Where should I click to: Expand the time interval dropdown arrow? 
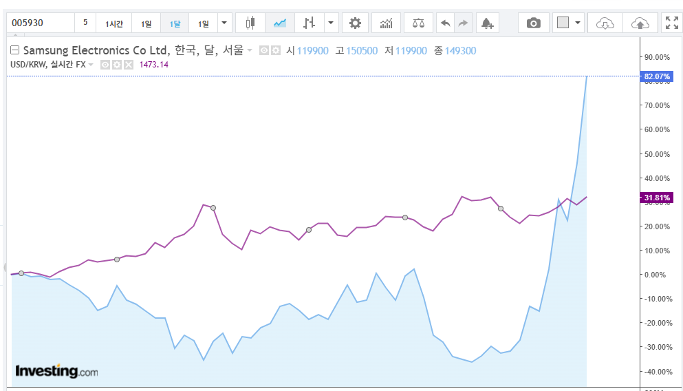pos(224,23)
